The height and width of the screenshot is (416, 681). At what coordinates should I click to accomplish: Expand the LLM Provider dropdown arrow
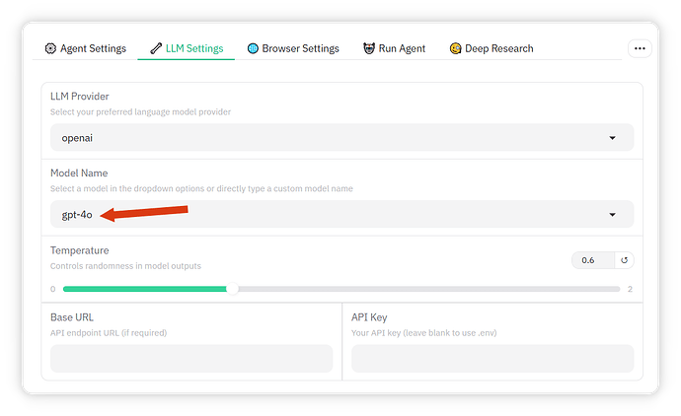(x=612, y=138)
